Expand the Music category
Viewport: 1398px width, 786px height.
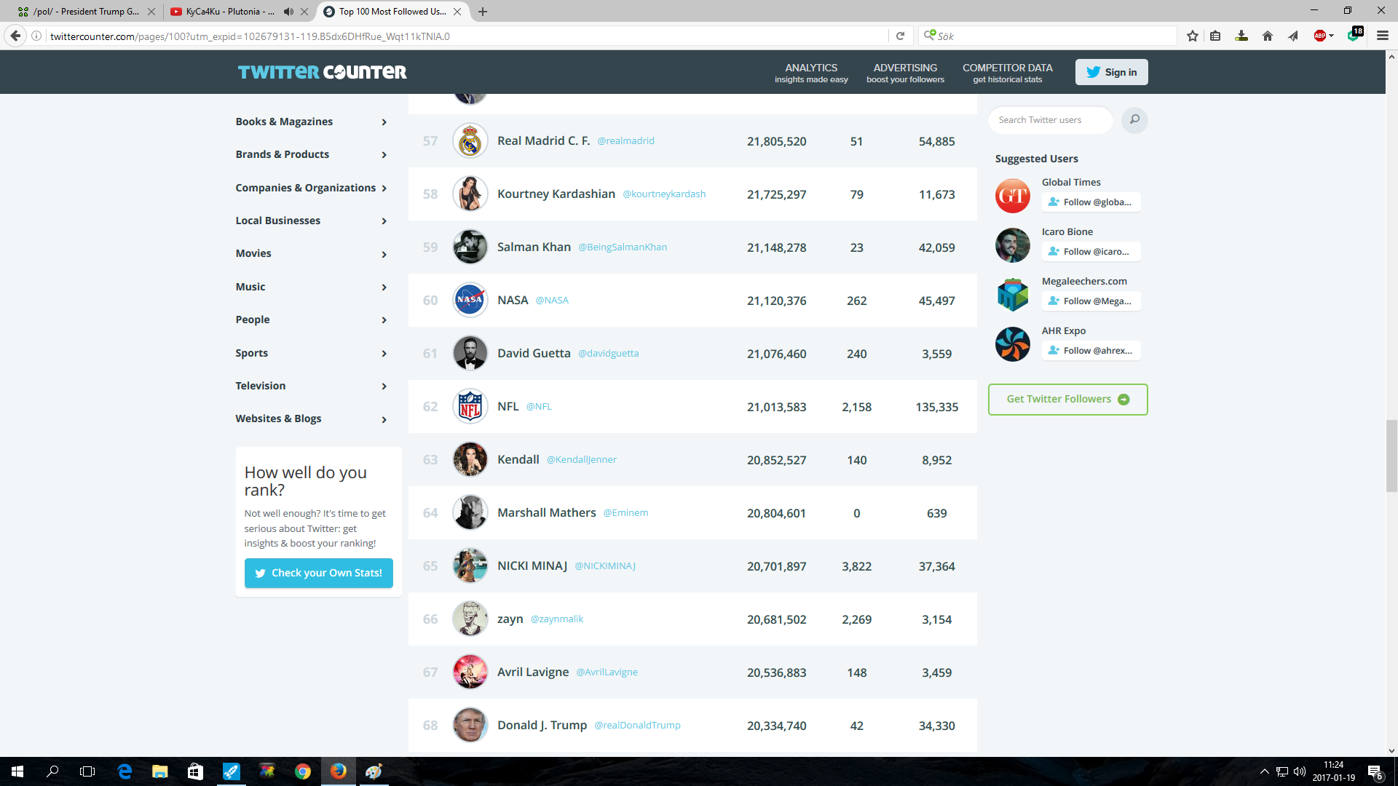(311, 287)
